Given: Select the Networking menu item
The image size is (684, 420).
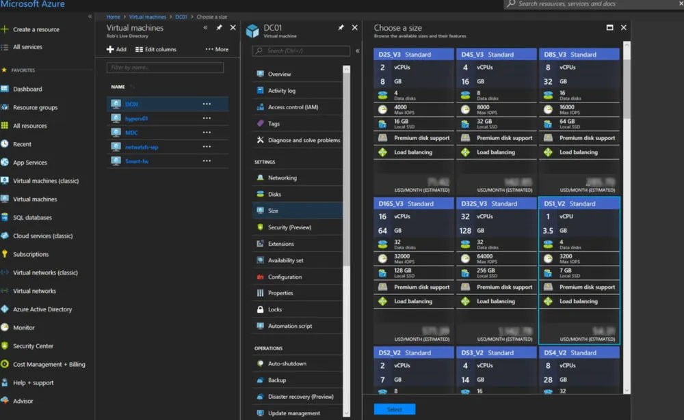Looking at the screenshot, I should [x=282, y=178].
